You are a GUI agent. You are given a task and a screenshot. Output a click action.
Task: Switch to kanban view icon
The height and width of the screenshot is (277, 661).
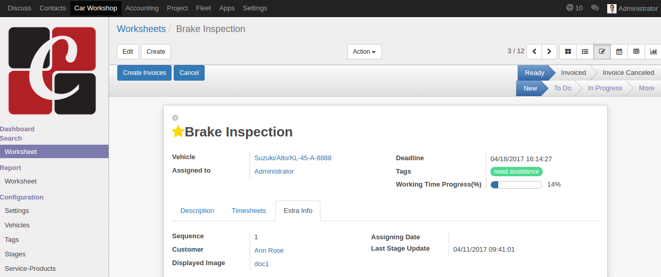(x=568, y=52)
